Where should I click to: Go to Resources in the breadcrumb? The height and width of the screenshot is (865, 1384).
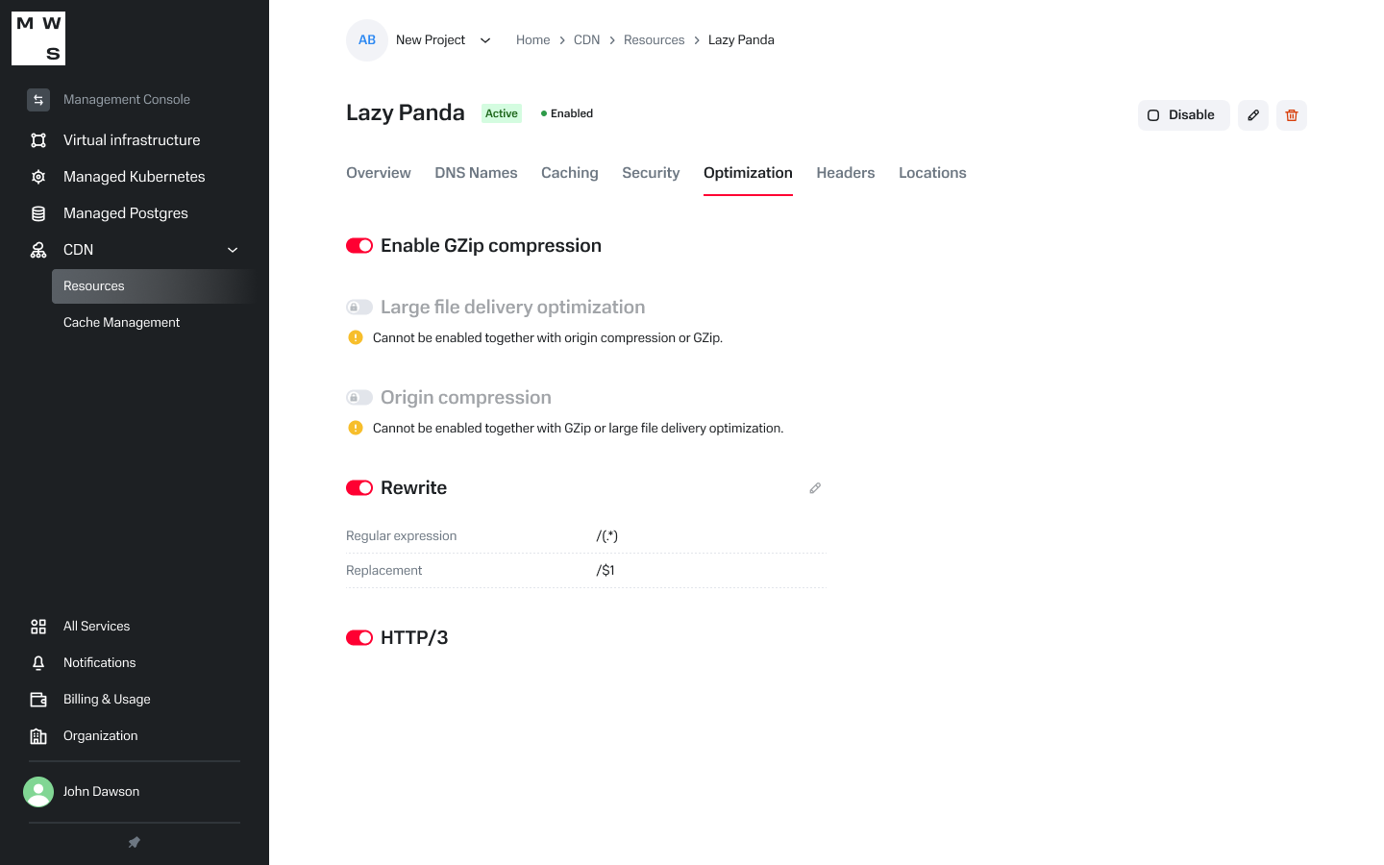[655, 40]
